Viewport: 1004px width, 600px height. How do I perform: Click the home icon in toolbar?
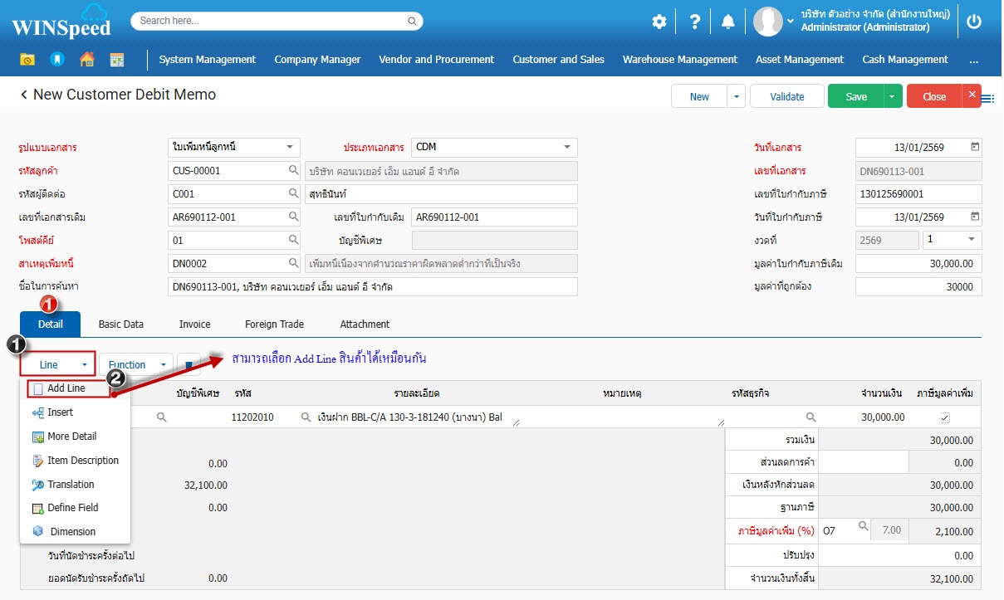click(x=86, y=60)
